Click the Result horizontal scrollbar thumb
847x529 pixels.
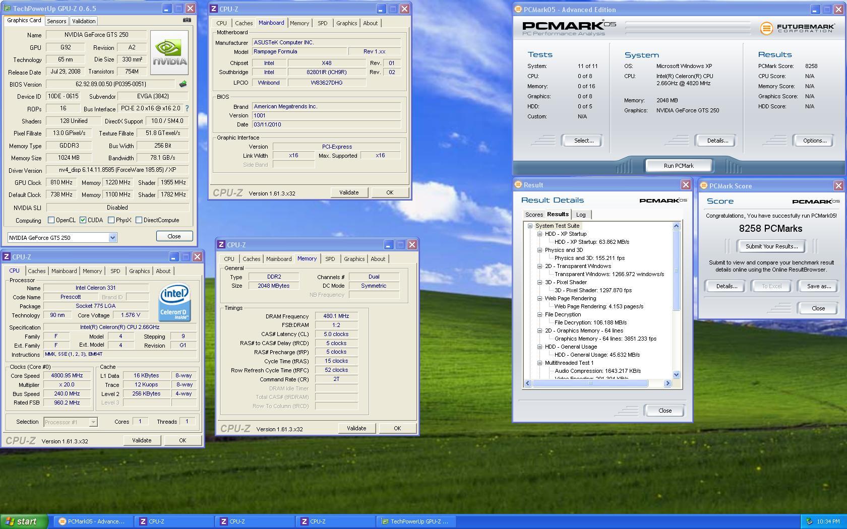click(x=590, y=383)
